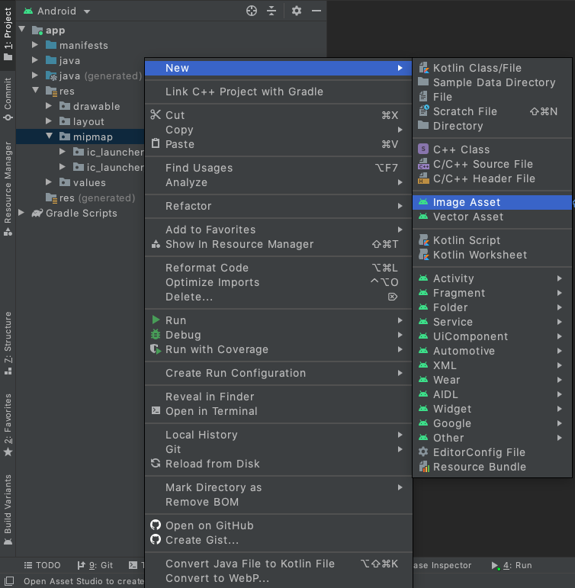
Task: Click the Kotlin Script icon
Action: (x=423, y=240)
